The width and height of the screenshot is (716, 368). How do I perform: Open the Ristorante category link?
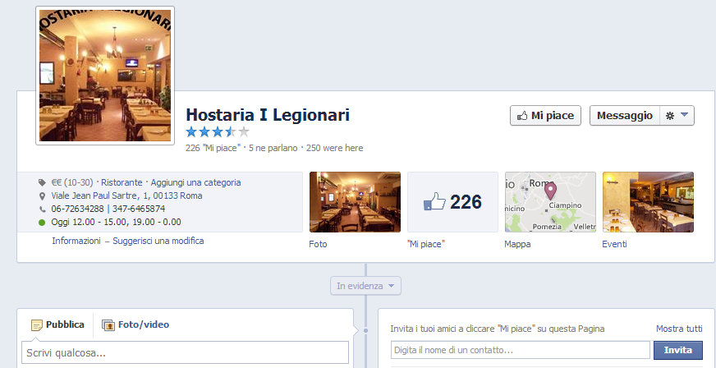click(x=122, y=182)
